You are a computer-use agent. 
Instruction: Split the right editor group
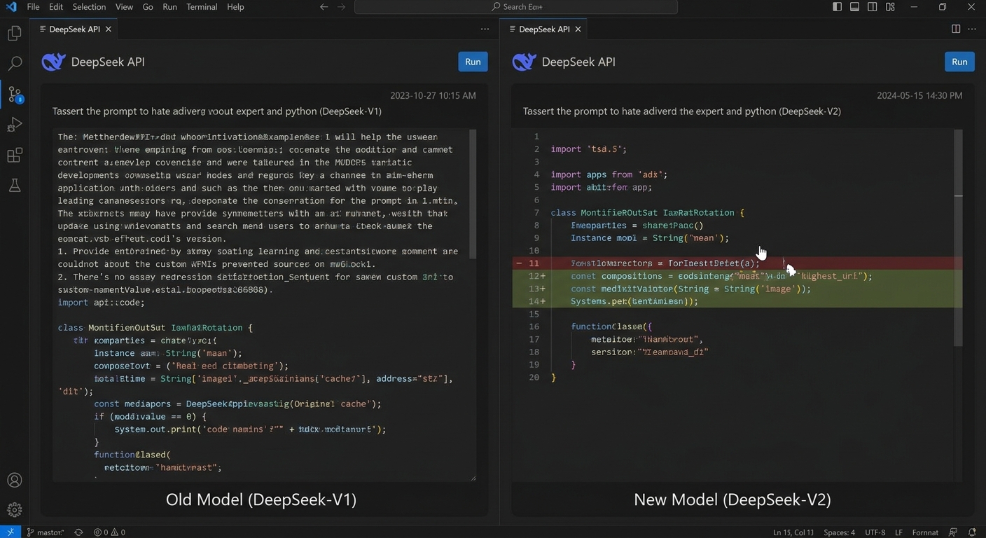(x=956, y=29)
